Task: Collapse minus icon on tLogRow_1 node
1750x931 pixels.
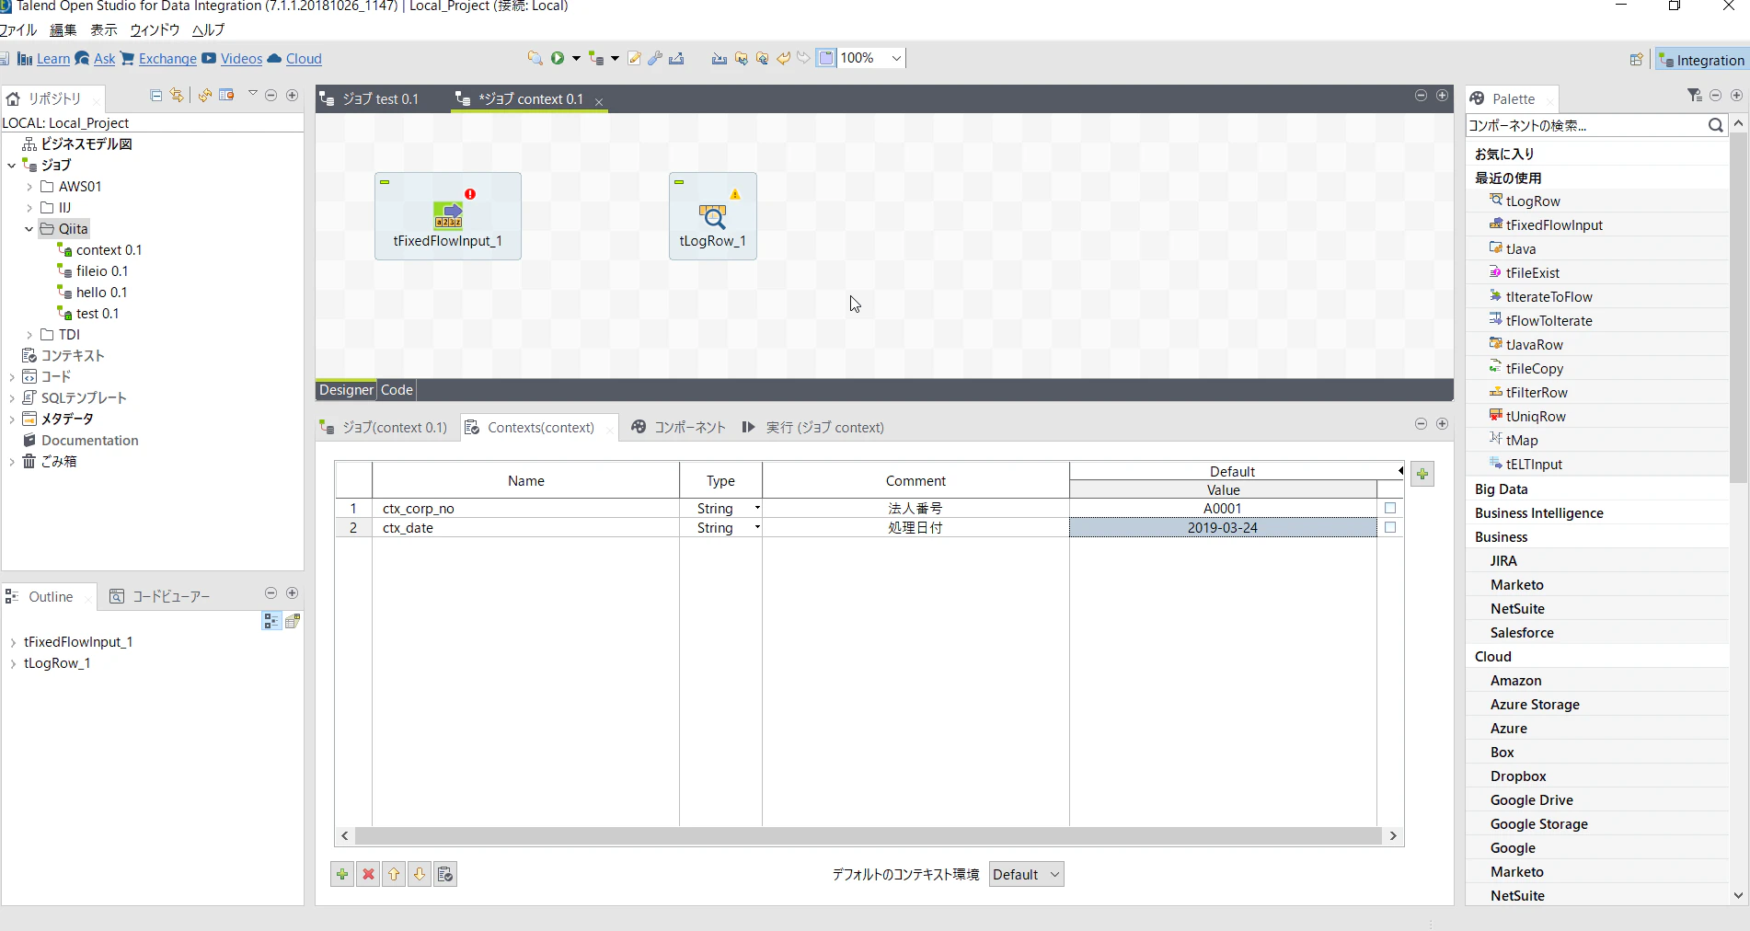Action: tap(679, 182)
